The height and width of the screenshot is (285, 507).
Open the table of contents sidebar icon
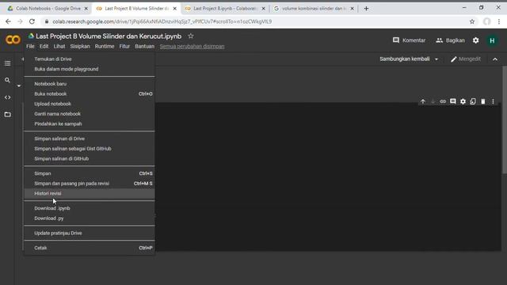coord(7,63)
